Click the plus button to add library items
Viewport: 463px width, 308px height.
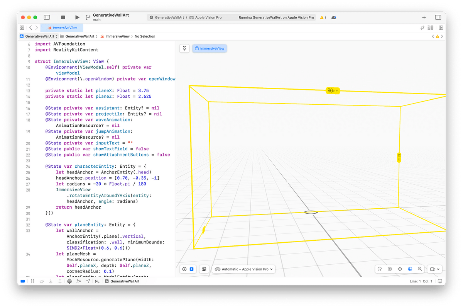point(424,17)
